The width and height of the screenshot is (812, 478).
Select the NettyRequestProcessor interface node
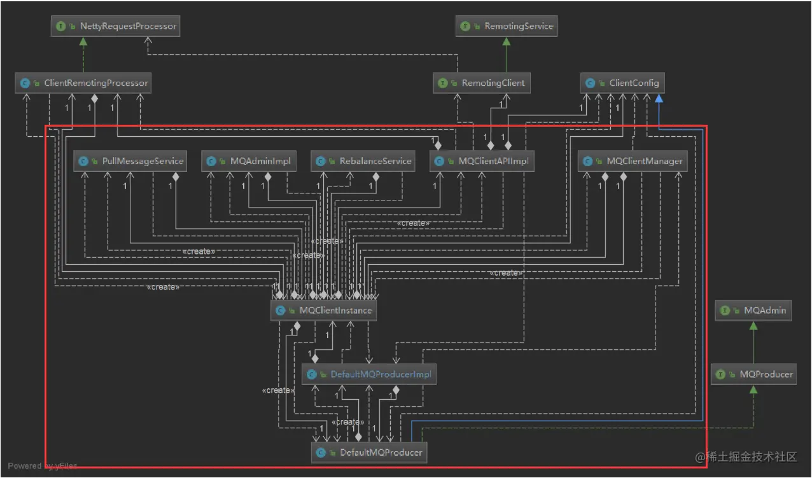point(116,27)
